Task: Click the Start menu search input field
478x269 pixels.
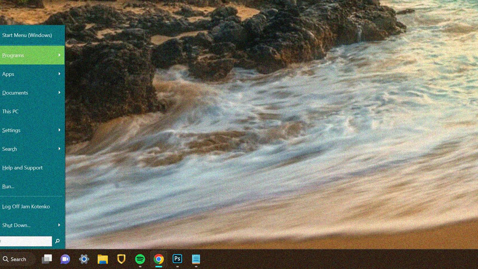Action: 25,241
